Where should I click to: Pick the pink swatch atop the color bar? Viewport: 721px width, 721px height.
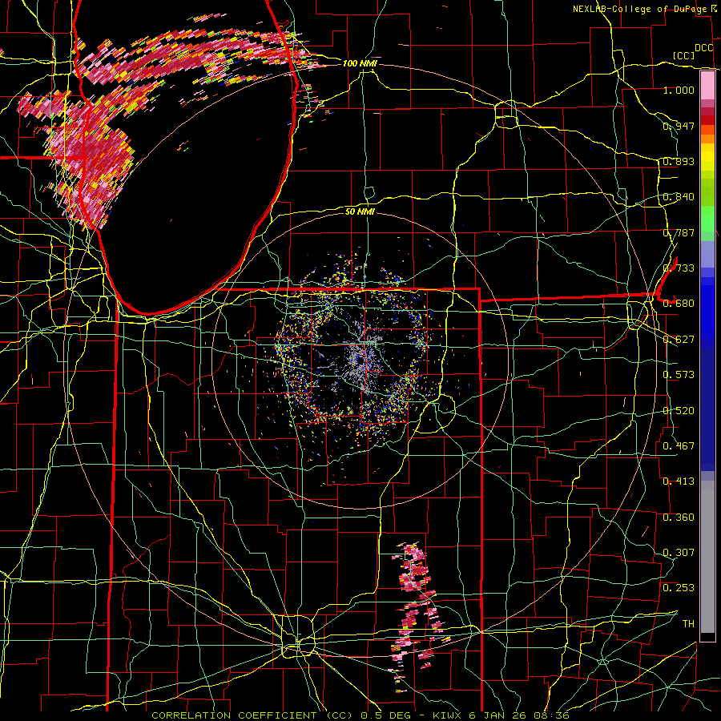click(707, 85)
